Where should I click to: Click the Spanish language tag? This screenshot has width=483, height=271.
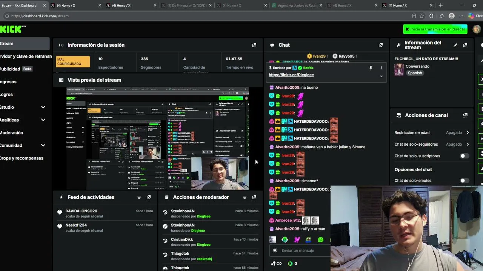point(415,73)
